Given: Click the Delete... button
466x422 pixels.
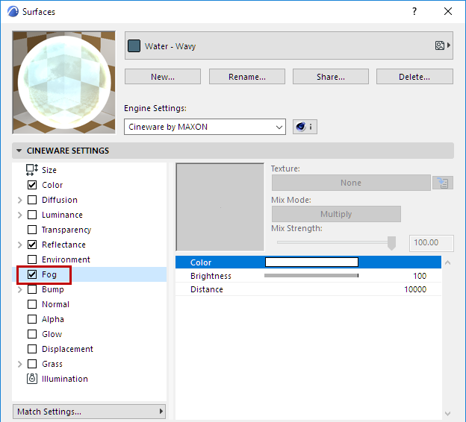Looking at the screenshot, I should tap(414, 77).
